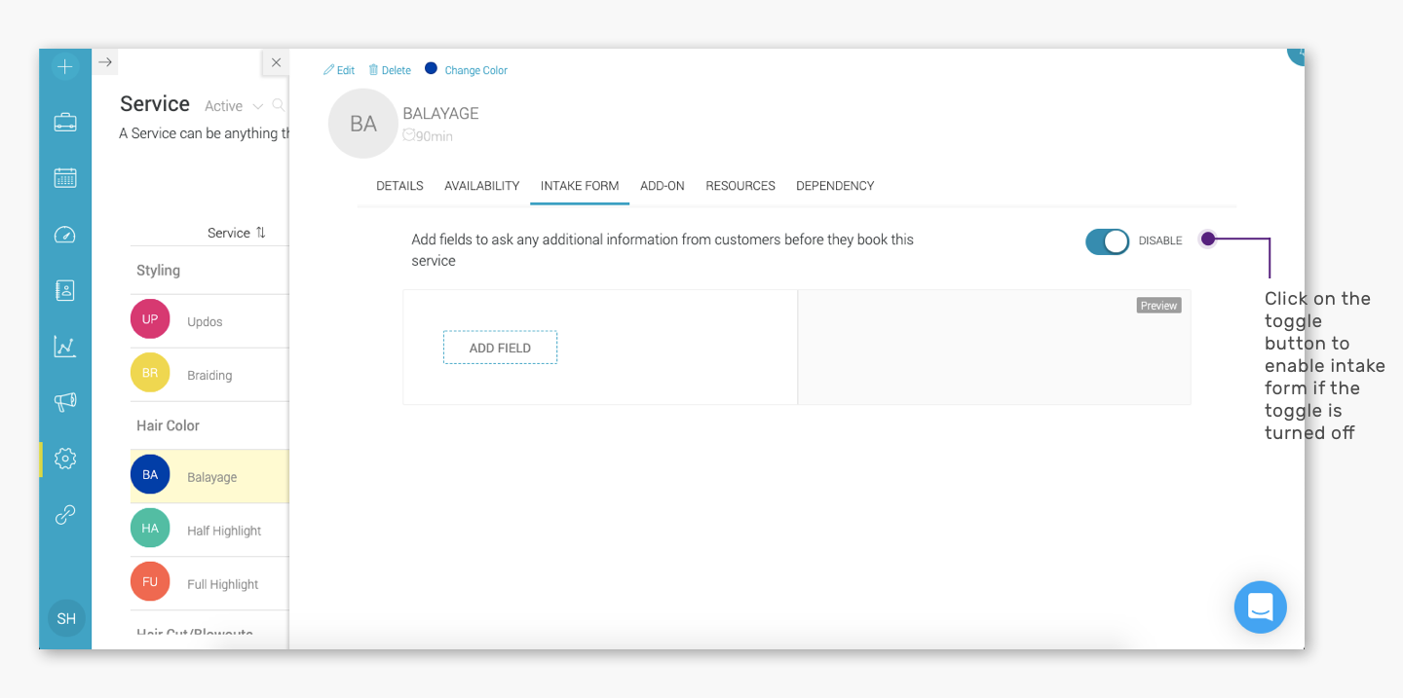Click the Edit link
This screenshot has height=699, width=1403.
coord(339,70)
